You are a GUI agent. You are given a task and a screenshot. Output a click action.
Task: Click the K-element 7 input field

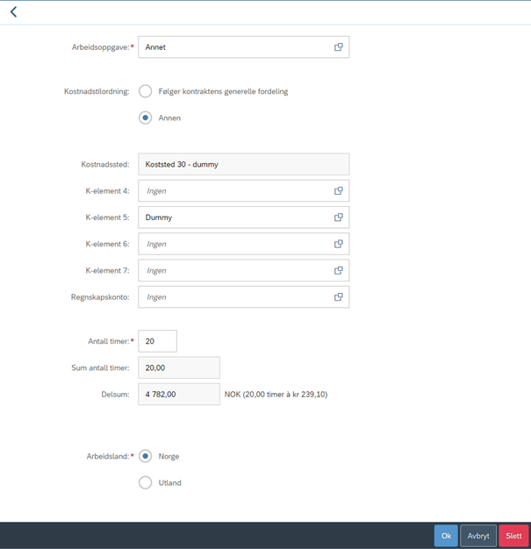click(244, 270)
